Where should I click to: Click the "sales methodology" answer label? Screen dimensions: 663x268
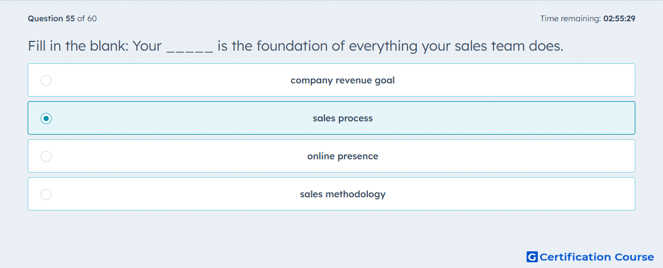pos(342,194)
